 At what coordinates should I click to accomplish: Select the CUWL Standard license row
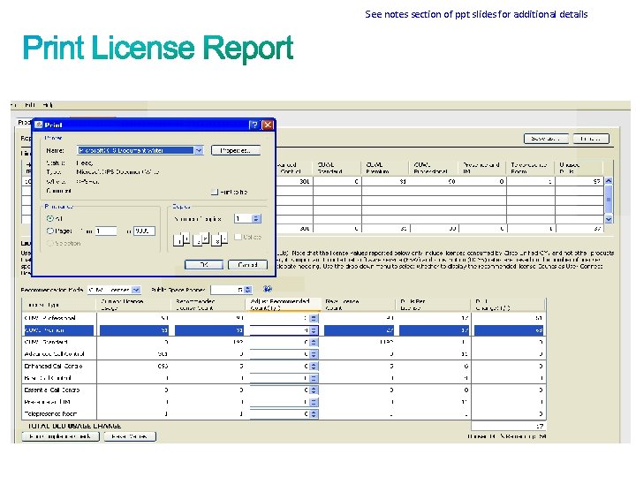284,343
